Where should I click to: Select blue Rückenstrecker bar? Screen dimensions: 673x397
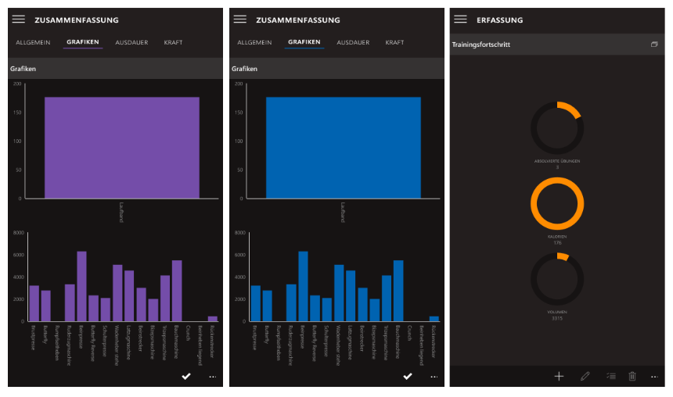[434, 319]
